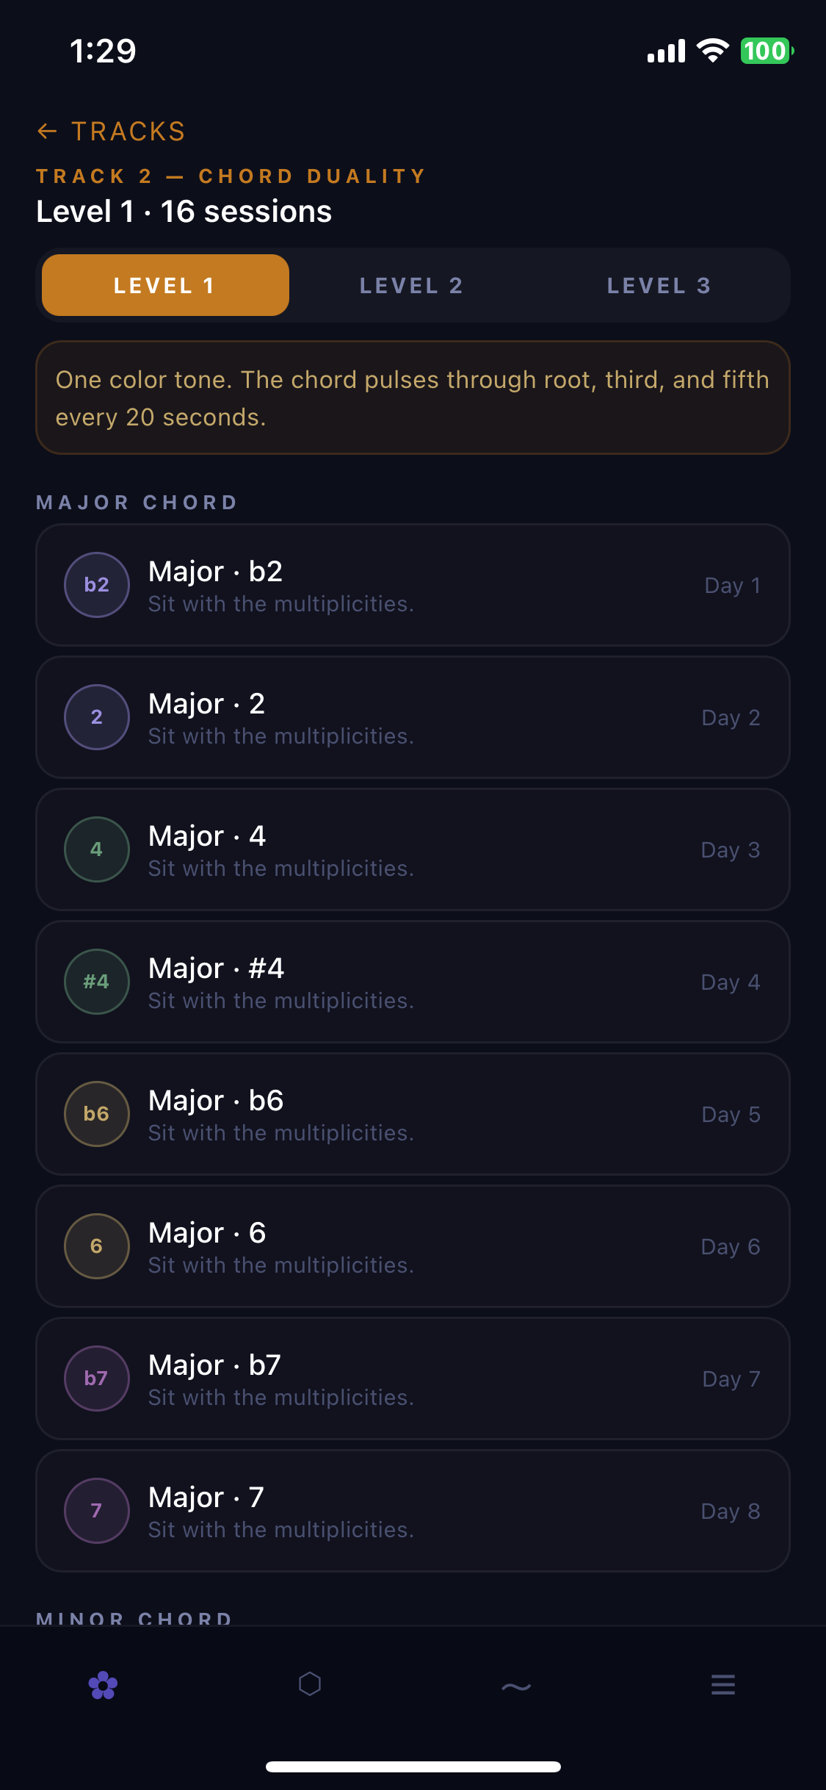This screenshot has height=1790, width=826.
Task: Tap the back arrow beside TRACKS
Action: tap(47, 132)
